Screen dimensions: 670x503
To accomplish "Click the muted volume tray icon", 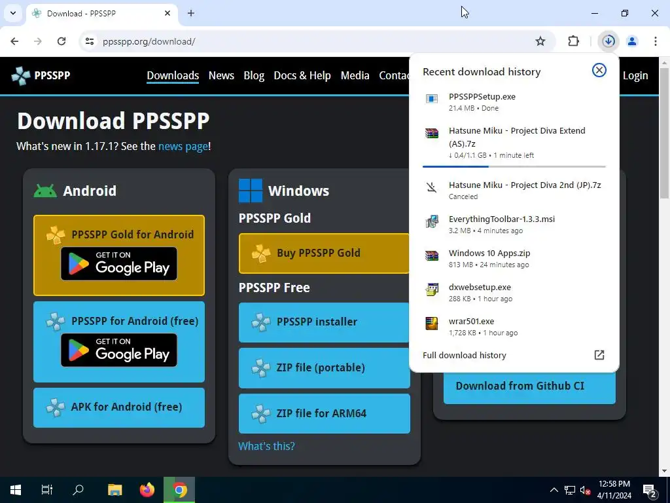I will (585, 490).
